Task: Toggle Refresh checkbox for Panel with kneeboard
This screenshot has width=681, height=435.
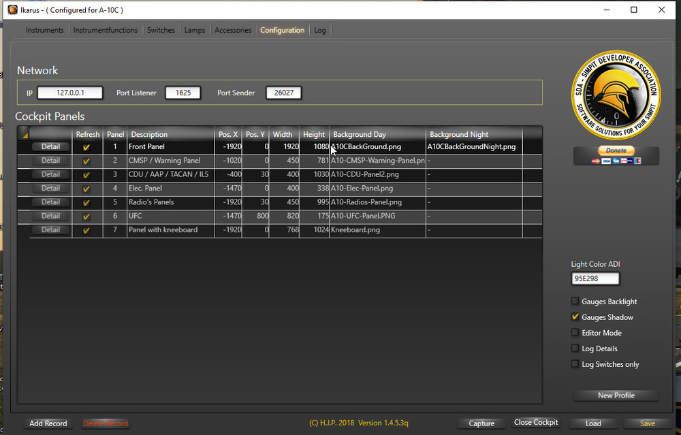Action: pos(86,231)
